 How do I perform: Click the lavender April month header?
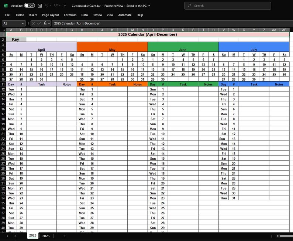coord(41,47)
